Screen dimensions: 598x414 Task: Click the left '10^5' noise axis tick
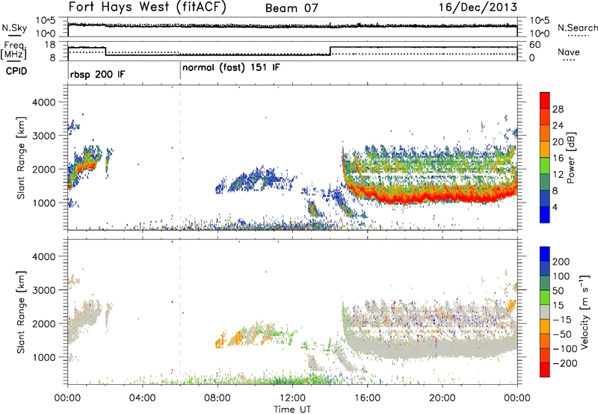[x=46, y=20]
